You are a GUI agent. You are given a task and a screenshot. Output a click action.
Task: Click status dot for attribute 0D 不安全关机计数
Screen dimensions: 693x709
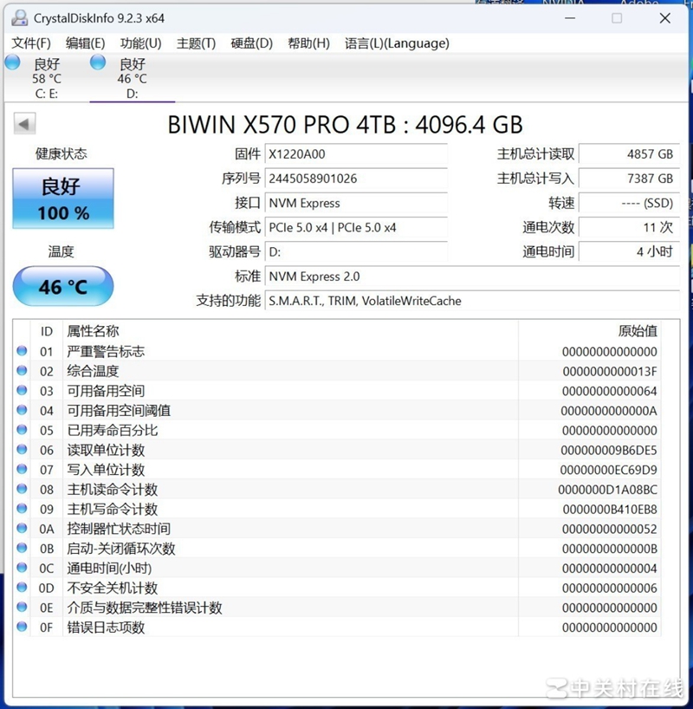pos(22,588)
